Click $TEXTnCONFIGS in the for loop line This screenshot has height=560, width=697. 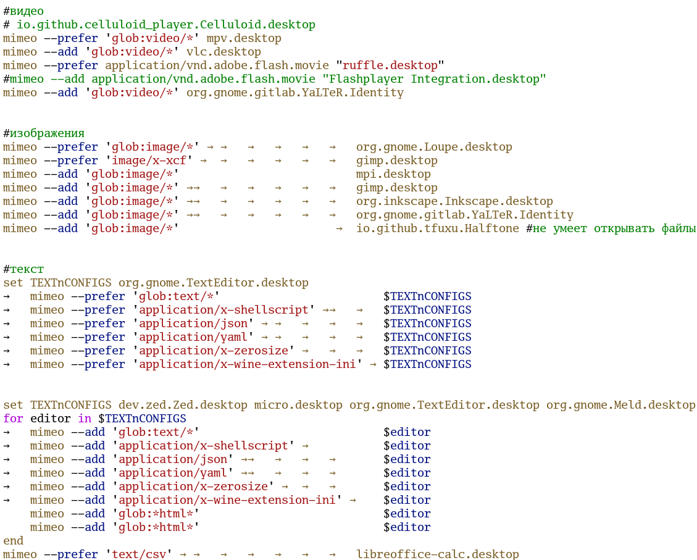pos(142,419)
